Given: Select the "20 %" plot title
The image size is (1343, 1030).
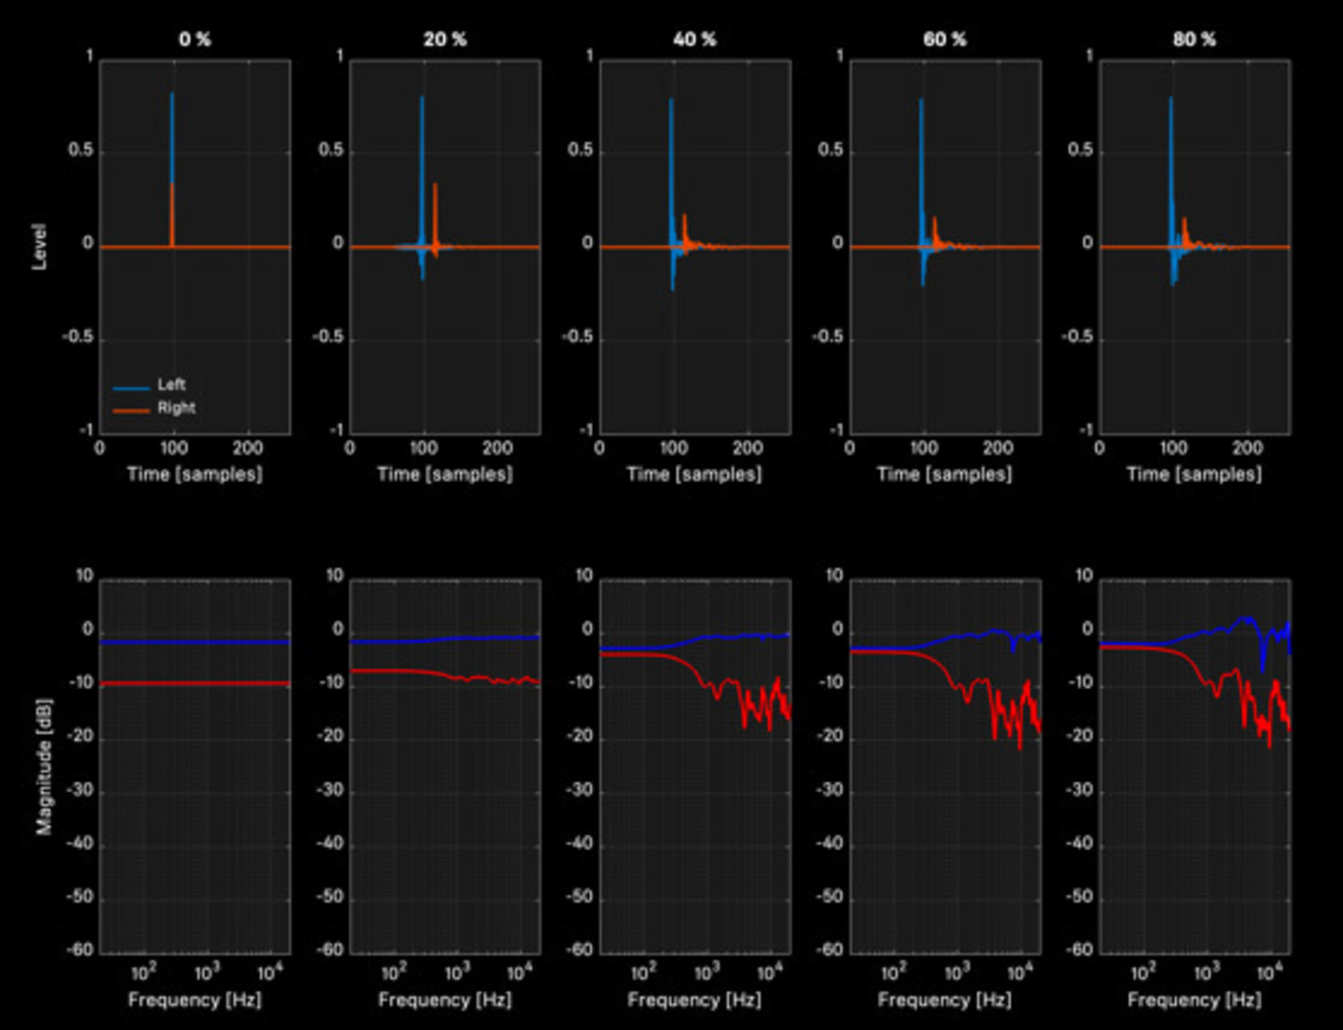Looking at the screenshot, I should coord(445,39).
